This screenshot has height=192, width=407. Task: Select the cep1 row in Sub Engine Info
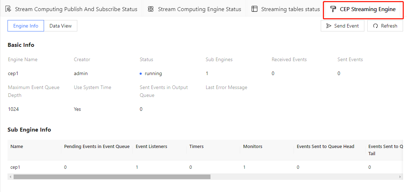(x=15, y=167)
